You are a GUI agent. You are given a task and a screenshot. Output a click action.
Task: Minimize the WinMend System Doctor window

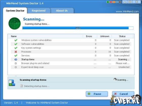click(125, 2)
